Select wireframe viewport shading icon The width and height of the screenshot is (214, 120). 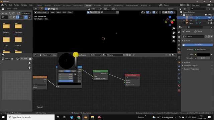pos(164,12)
